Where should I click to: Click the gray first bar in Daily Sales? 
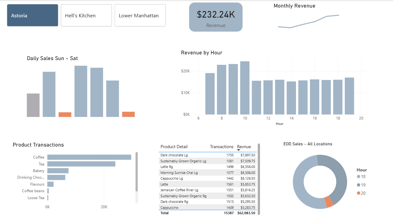pyautogui.click(x=33, y=105)
